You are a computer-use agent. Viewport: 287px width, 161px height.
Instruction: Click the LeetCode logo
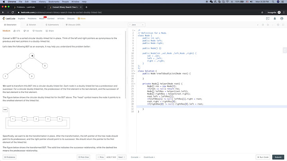(x=9, y=18)
